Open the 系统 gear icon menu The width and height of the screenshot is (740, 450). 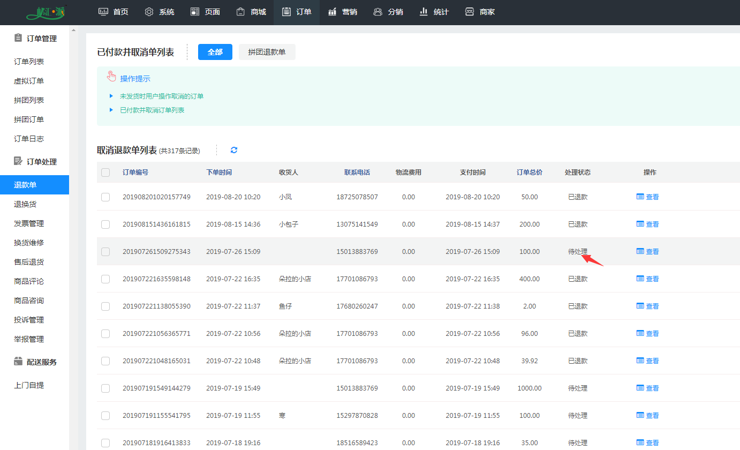point(149,12)
